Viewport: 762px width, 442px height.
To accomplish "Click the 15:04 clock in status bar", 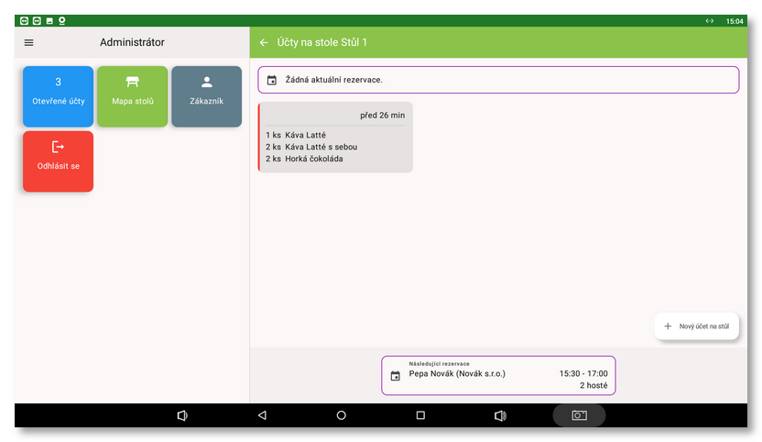I will click(735, 21).
